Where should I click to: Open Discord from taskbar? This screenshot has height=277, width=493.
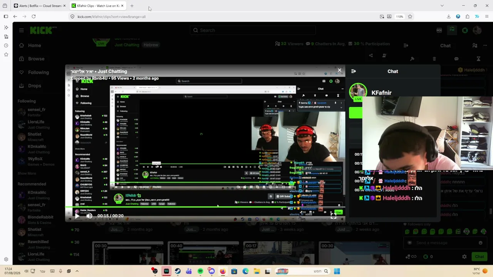pos(211,271)
